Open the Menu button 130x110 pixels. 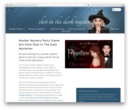(10, 10)
